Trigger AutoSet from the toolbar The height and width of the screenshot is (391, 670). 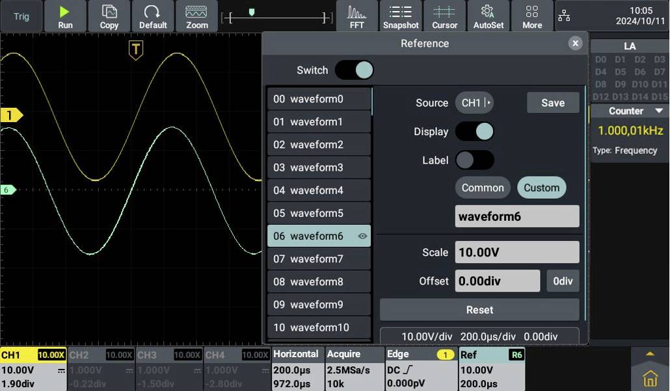[489, 16]
